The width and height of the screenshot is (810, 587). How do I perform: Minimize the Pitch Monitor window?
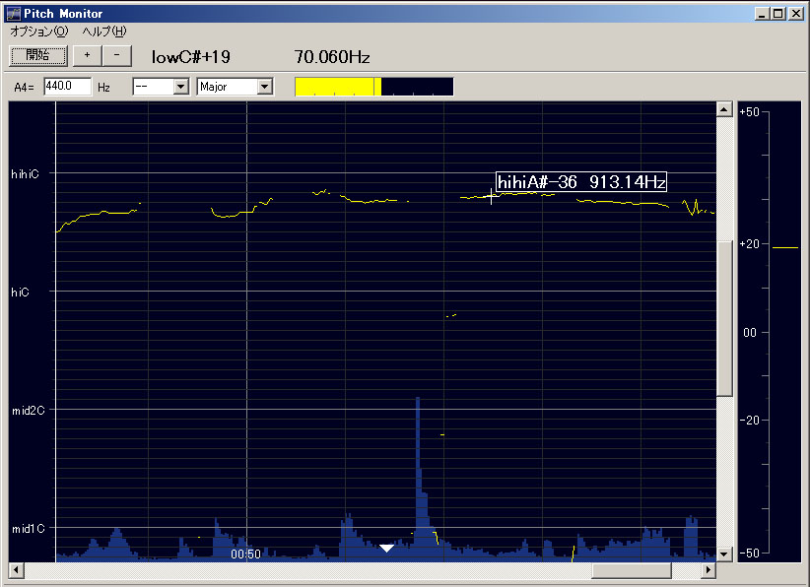762,14
